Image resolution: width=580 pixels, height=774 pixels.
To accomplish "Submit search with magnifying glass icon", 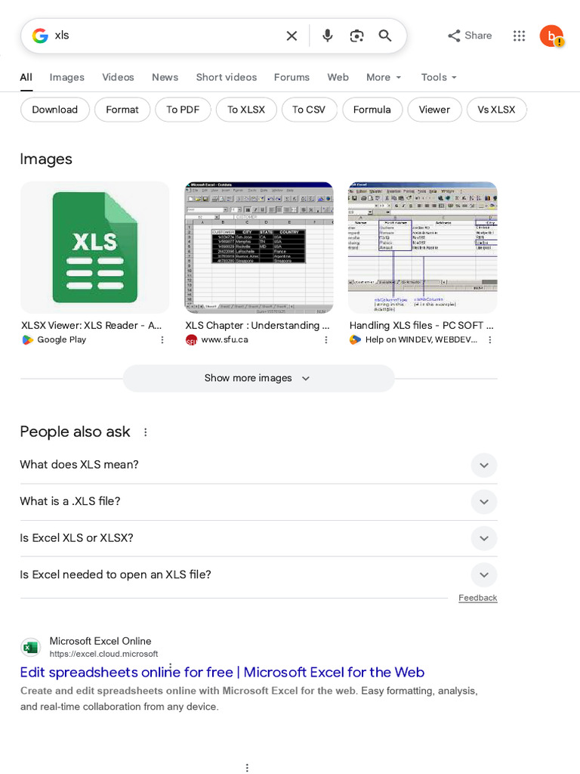I will (x=384, y=36).
